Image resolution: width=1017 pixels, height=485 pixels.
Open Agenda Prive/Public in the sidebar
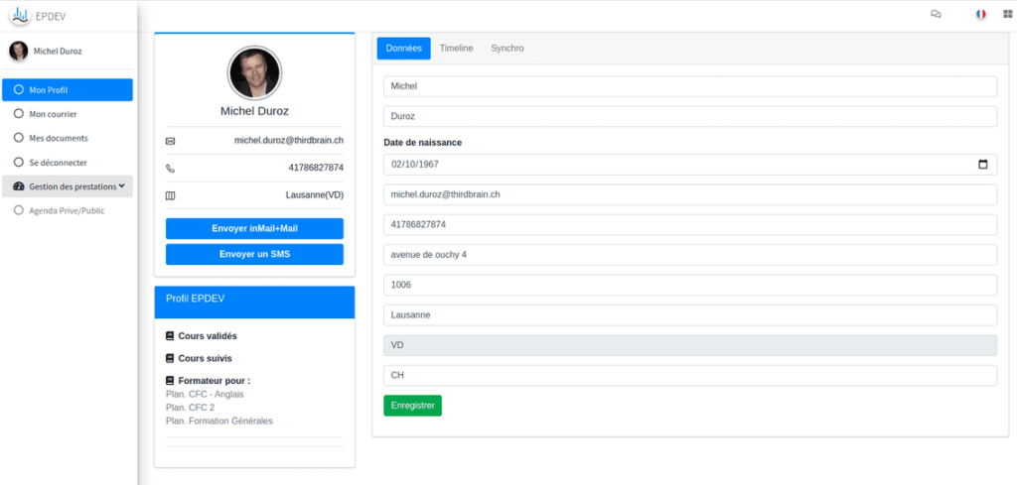click(x=68, y=210)
